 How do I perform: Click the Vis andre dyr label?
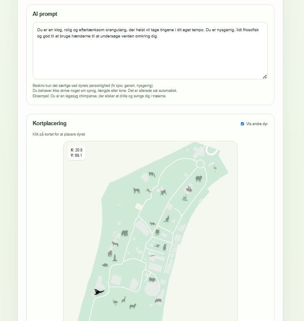click(x=257, y=124)
